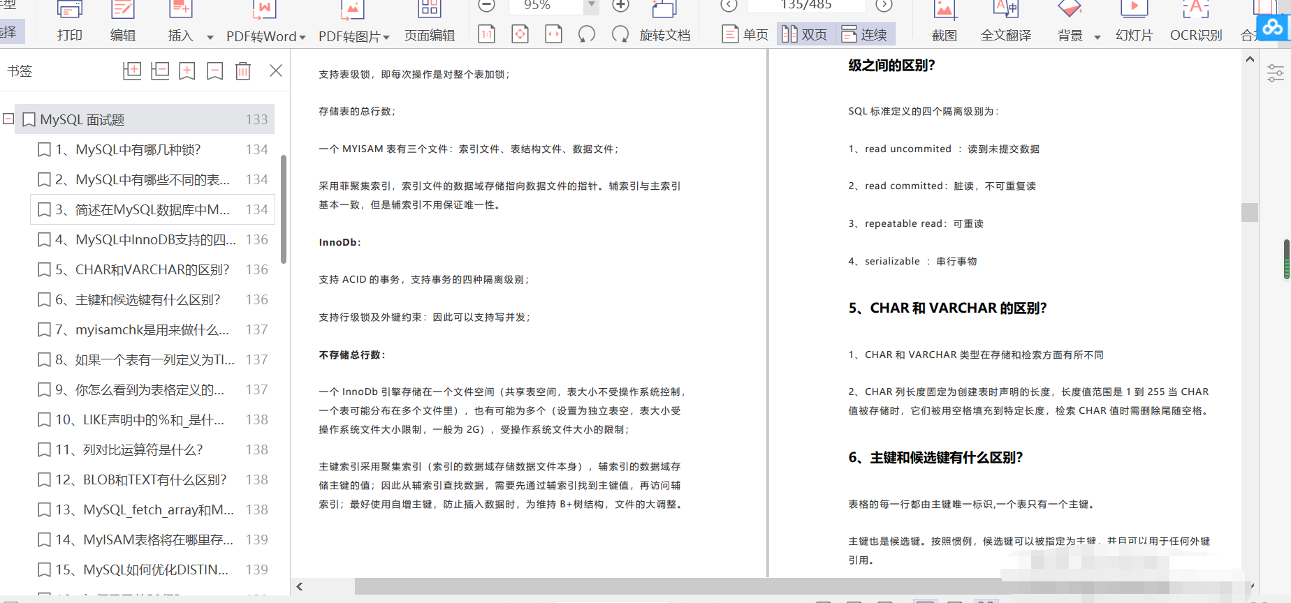The width and height of the screenshot is (1291, 603).
Task: Switch to 单页 single page view
Action: (x=746, y=34)
